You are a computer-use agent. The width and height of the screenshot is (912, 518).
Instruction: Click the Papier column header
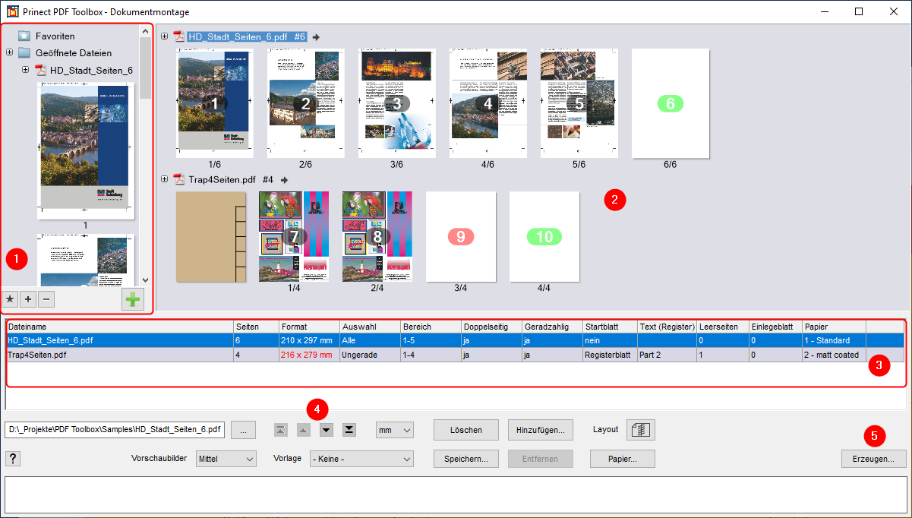click(834, 327)
